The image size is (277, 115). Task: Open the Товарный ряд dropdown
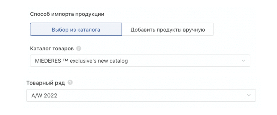(x=141, y=95)
